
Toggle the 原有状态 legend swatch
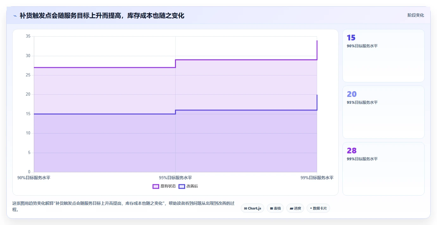[x=156, y=186]
